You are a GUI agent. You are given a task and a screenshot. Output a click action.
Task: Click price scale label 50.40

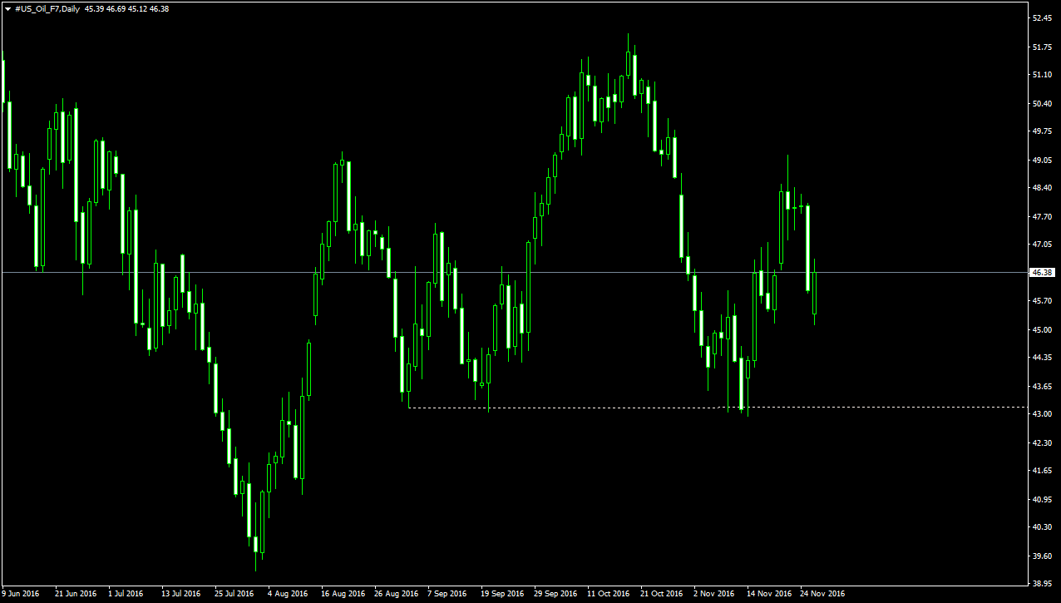point(1042,104)
